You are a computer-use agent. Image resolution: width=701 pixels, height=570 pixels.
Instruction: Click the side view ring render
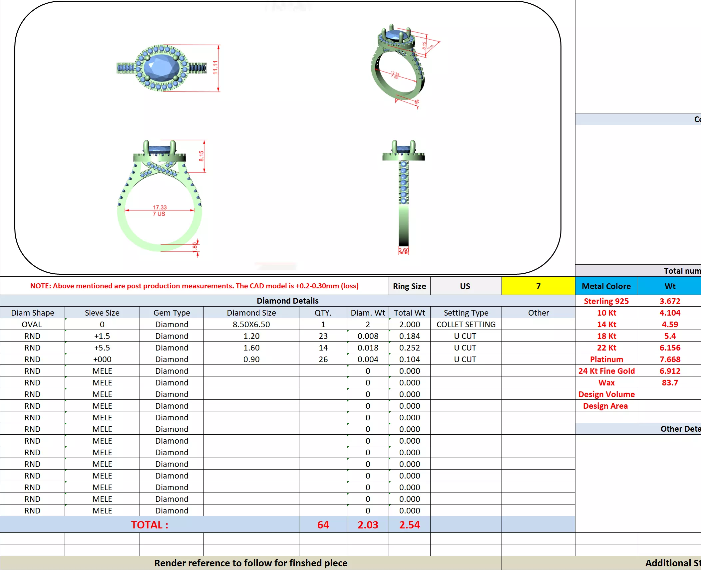point(404,196)
